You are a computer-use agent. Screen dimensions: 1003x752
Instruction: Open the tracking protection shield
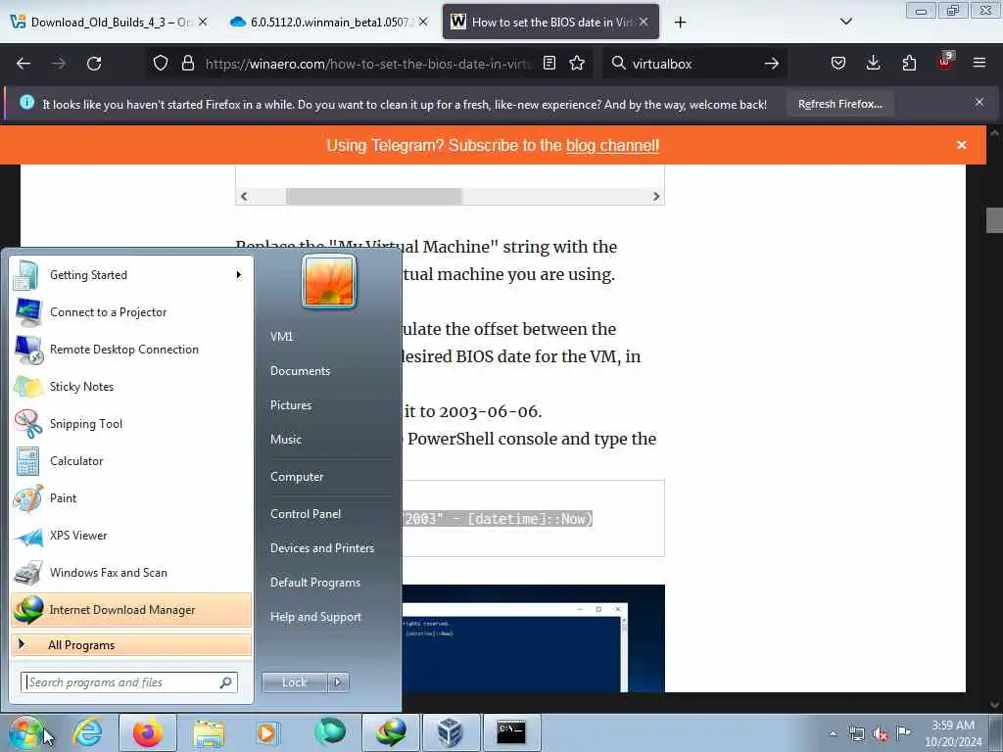[x=161, y=64]
